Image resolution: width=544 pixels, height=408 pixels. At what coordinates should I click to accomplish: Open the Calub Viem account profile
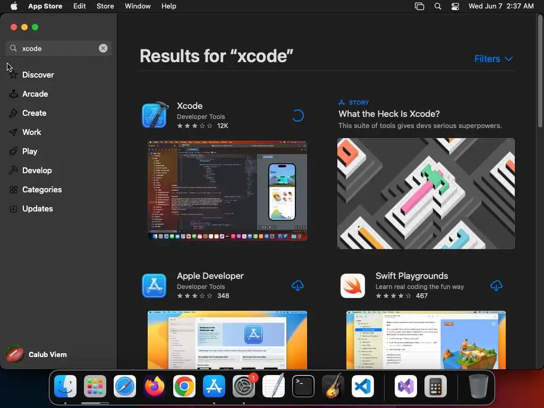[37, 354]
